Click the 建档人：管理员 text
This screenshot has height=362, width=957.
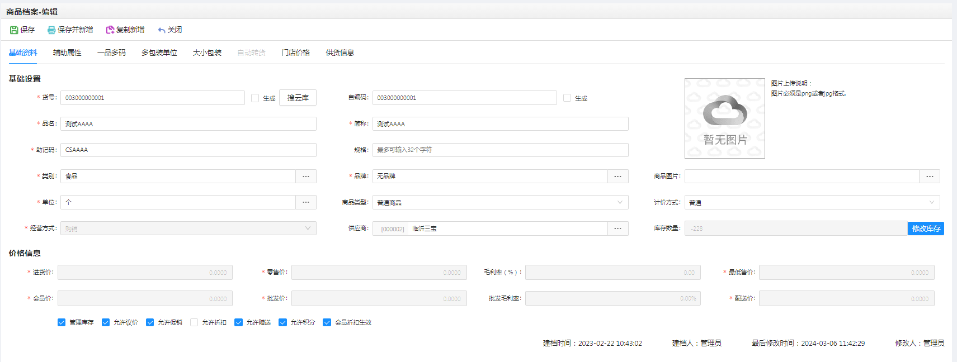[x=697, y=344]
